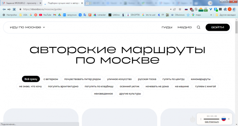
Task: Show more bookmarks with the » chevron
Action: (x=211, y=15)
